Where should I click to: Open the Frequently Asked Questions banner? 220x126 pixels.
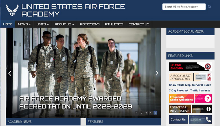tap(190, 99)
